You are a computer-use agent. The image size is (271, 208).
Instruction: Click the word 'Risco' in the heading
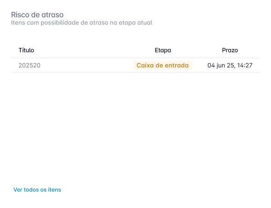[20, 15]
